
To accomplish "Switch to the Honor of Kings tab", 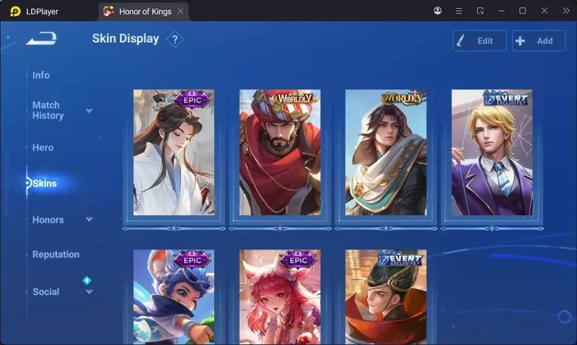I will pos(144,11).
